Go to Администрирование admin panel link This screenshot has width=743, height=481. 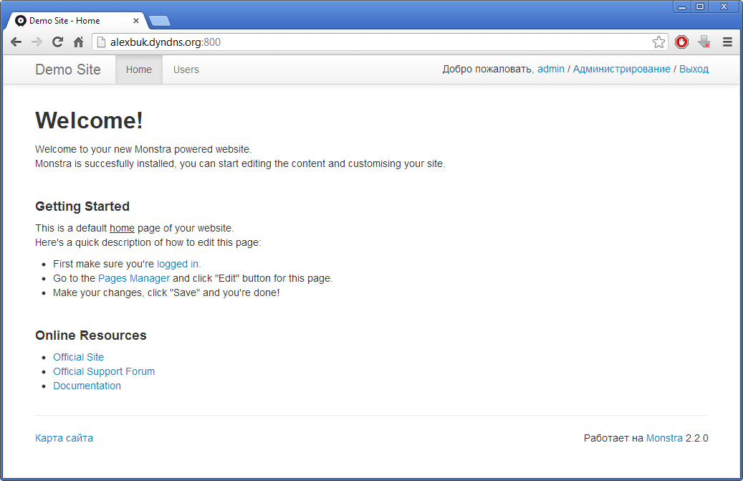(x=621, y=69)
